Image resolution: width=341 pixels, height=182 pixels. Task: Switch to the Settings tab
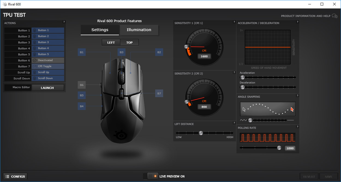[x=100, y=30]
